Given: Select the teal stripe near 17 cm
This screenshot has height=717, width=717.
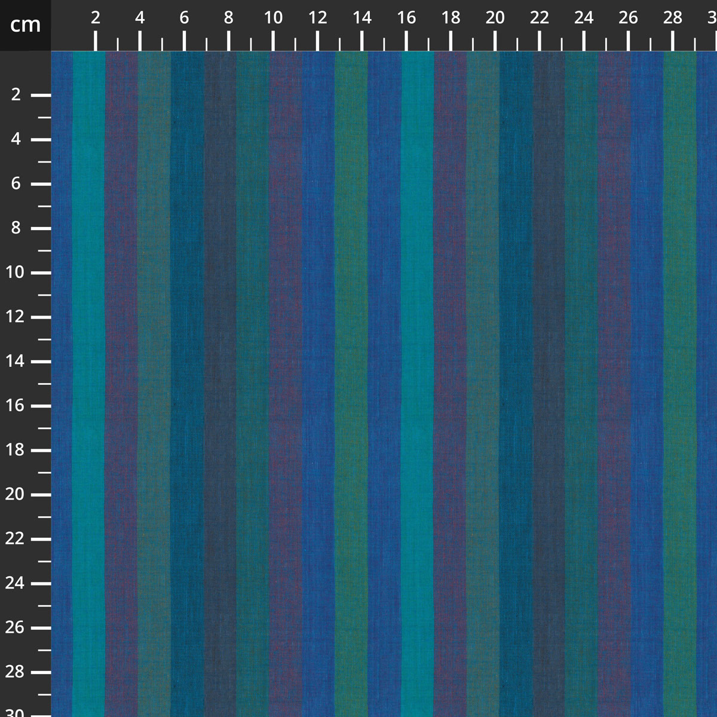Looking at the screenshot, I should [x=418, y=358].
